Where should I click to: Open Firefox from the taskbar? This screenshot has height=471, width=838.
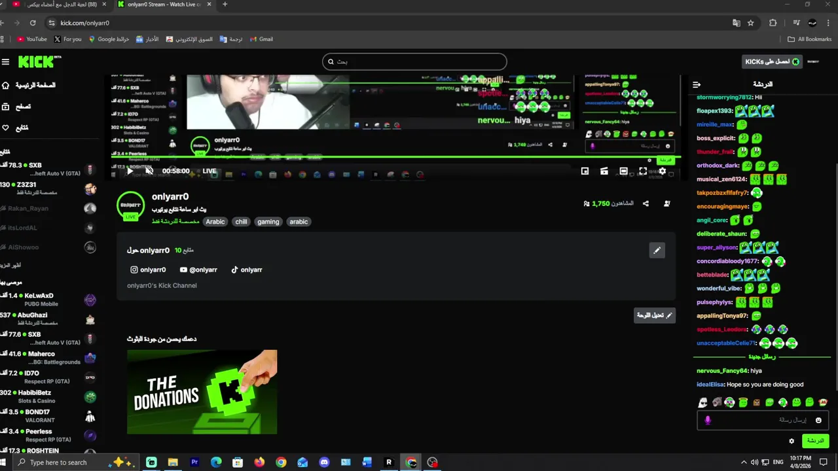pos(259,462)
